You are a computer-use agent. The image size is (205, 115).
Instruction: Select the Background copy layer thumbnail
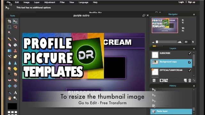pyautogui.click(x=155, y=62)
